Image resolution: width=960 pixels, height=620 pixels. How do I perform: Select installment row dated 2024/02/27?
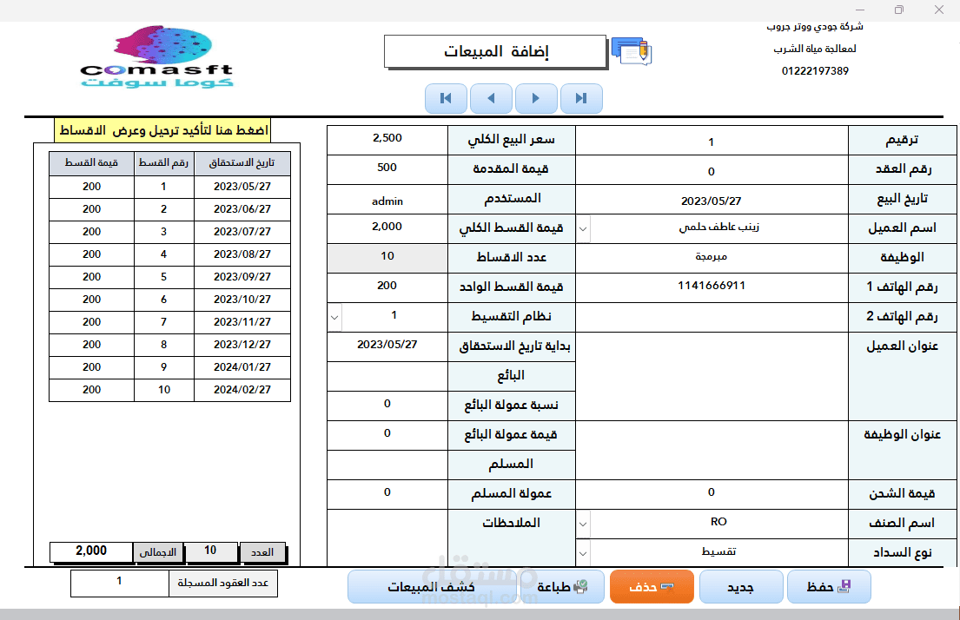coord(169,391)
